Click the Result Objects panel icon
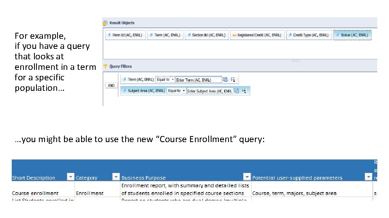The image size is (389, 218). click(105, 23)
